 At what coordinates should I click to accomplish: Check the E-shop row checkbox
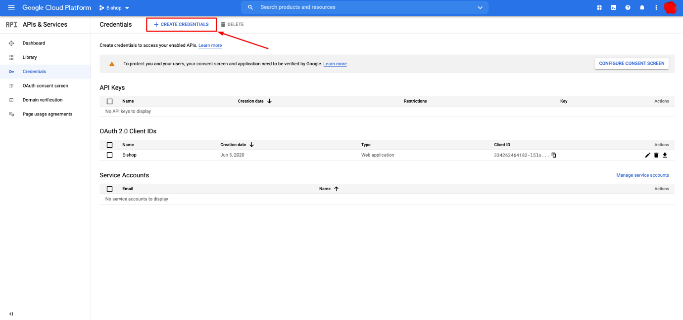[x=109, y=155]
